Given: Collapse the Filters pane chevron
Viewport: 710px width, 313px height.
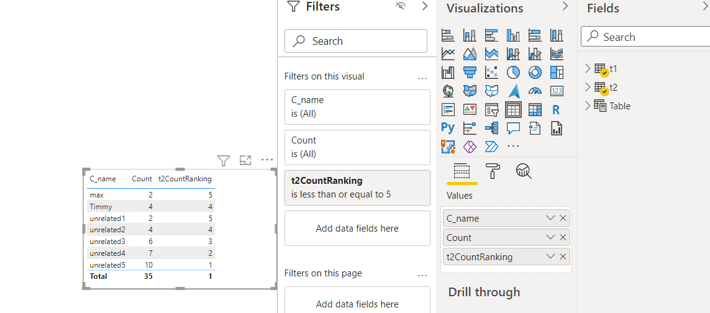Looking at the screenshot, I should [x=425, y=6].
